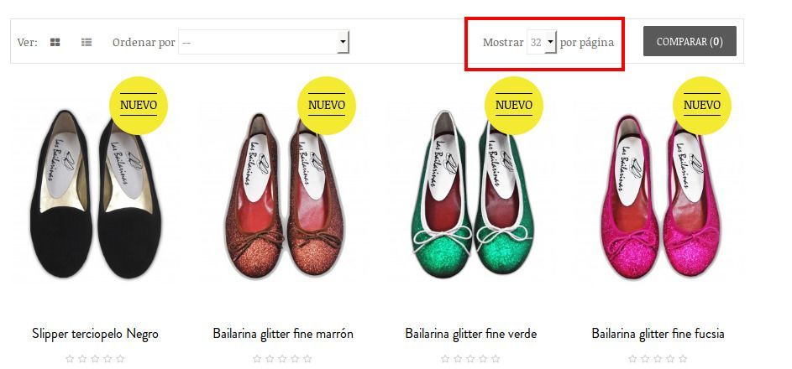Click NUEVO badge on brown ballerina
The image size is (792, 369).
[x=327, y=106]
